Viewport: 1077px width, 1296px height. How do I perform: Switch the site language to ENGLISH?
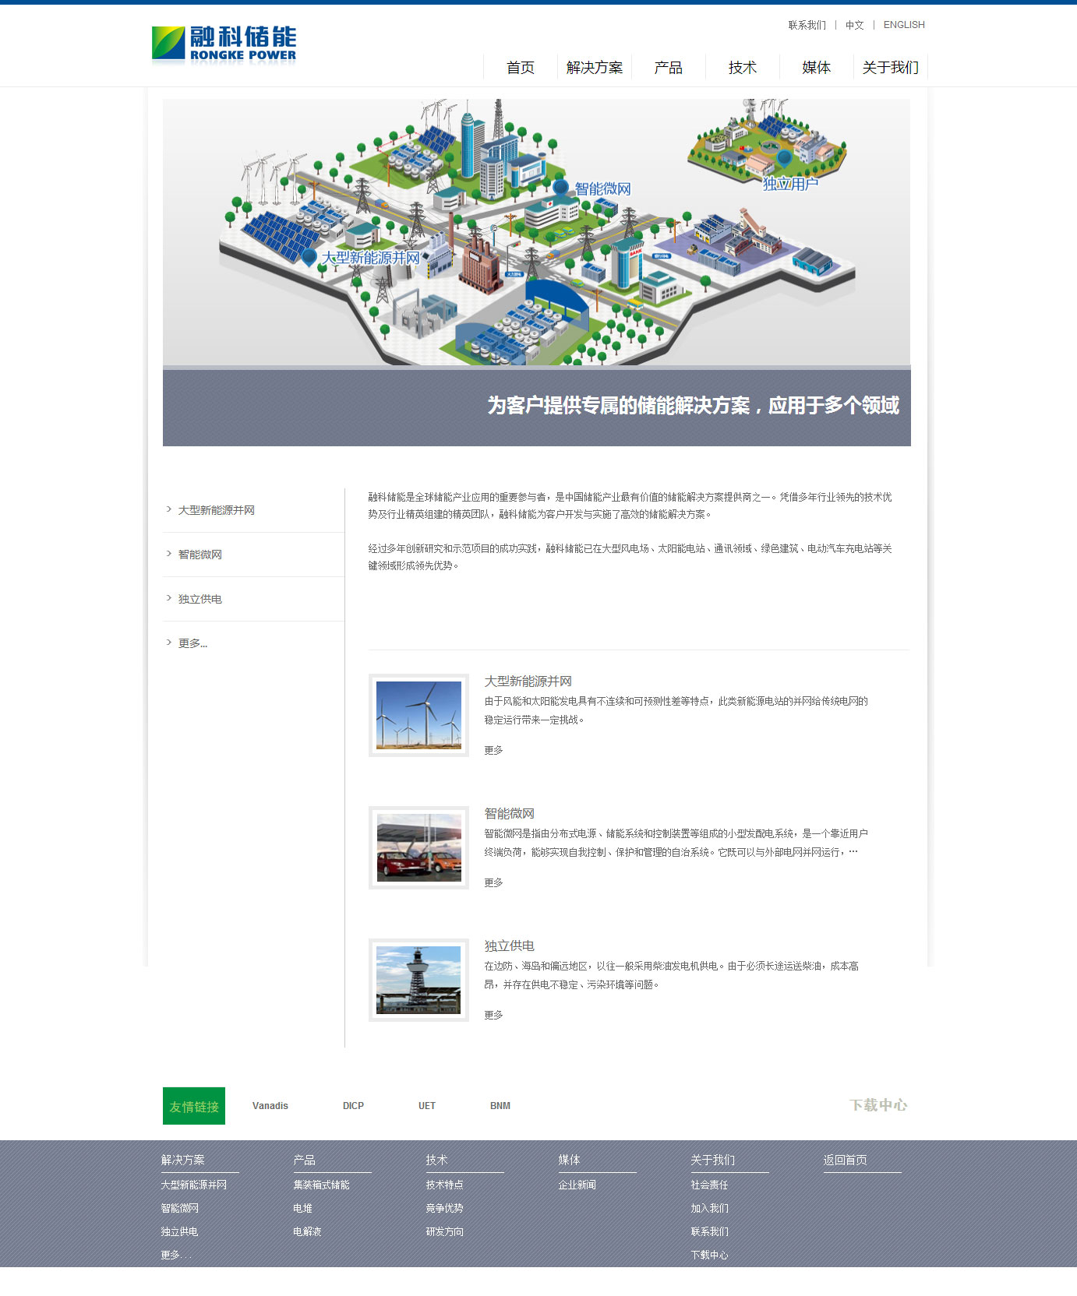[904, 25]
